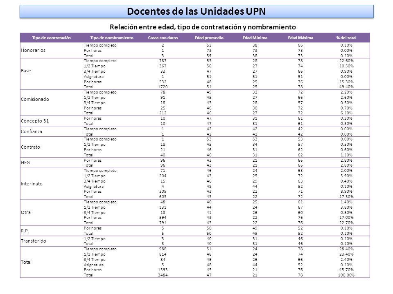
Task: Click the case count '367' in Base 1/2 Tiempo
Action: tap(163, 66)
